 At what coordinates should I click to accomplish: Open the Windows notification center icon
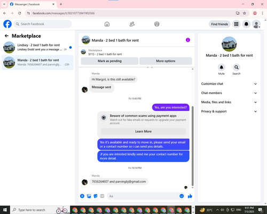pos(261,210)
